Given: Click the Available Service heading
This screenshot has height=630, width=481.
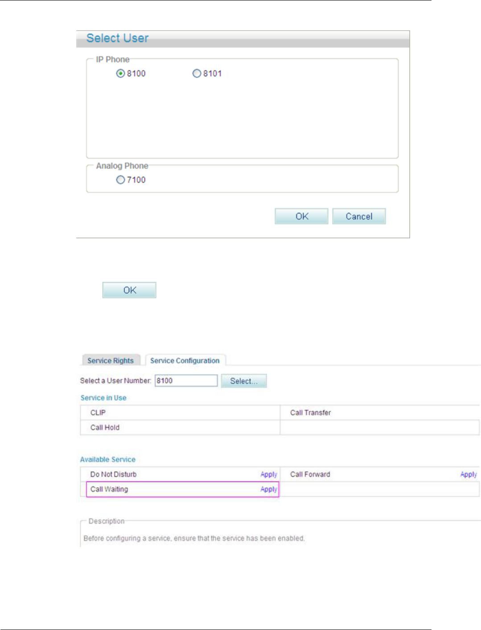Looking at the screenshot, I should (x=108, y=459).
